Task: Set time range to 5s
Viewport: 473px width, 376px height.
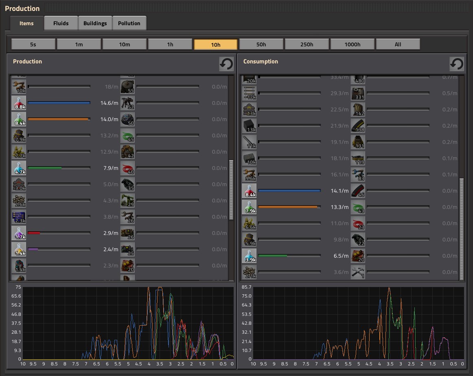Action: [x=33, y=44]
